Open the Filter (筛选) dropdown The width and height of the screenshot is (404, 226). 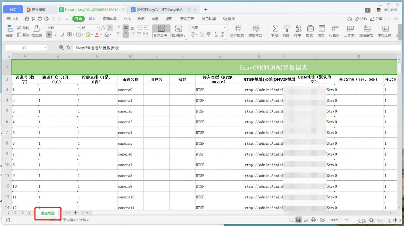point(290,35)
